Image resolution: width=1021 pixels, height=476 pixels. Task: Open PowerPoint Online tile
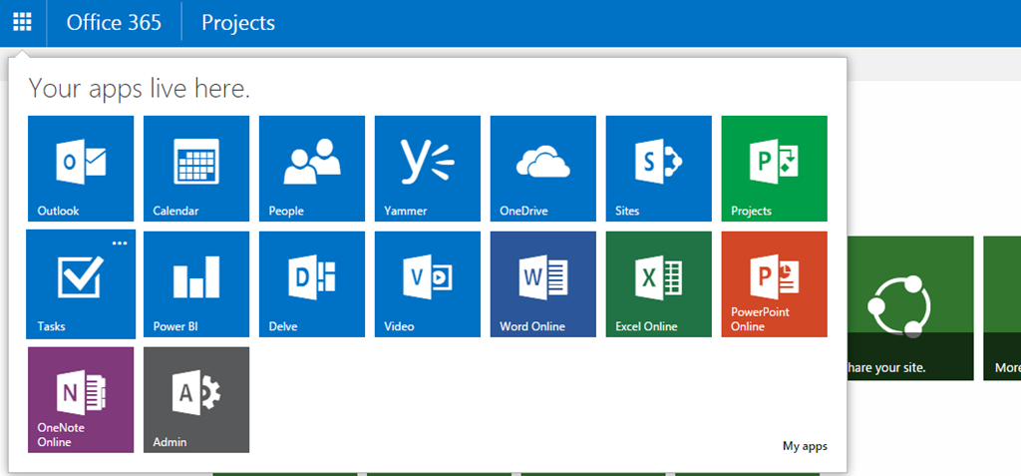point(774,284)
